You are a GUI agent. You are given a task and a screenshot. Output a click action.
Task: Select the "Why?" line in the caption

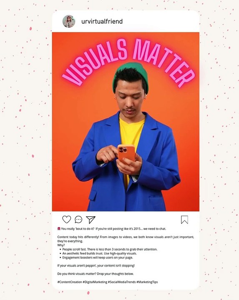tap(61, 245)
